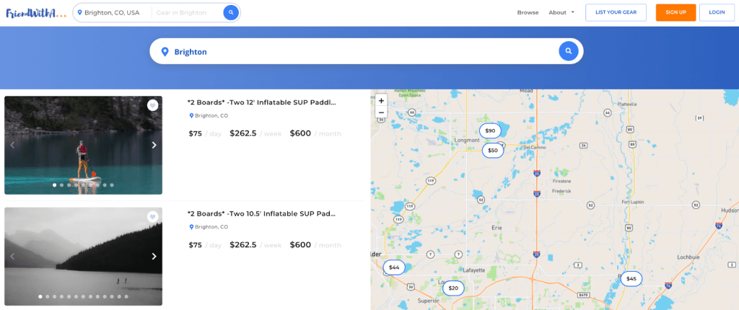Click the blue search icon in header
This screenshot has height=310, width=739.
click(231, 12)
